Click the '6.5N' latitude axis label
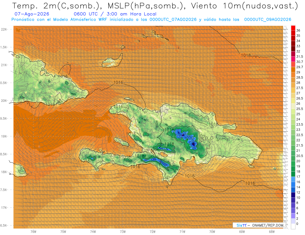Image resolution: width=305 pixels, height=235 pixels. 4,226
